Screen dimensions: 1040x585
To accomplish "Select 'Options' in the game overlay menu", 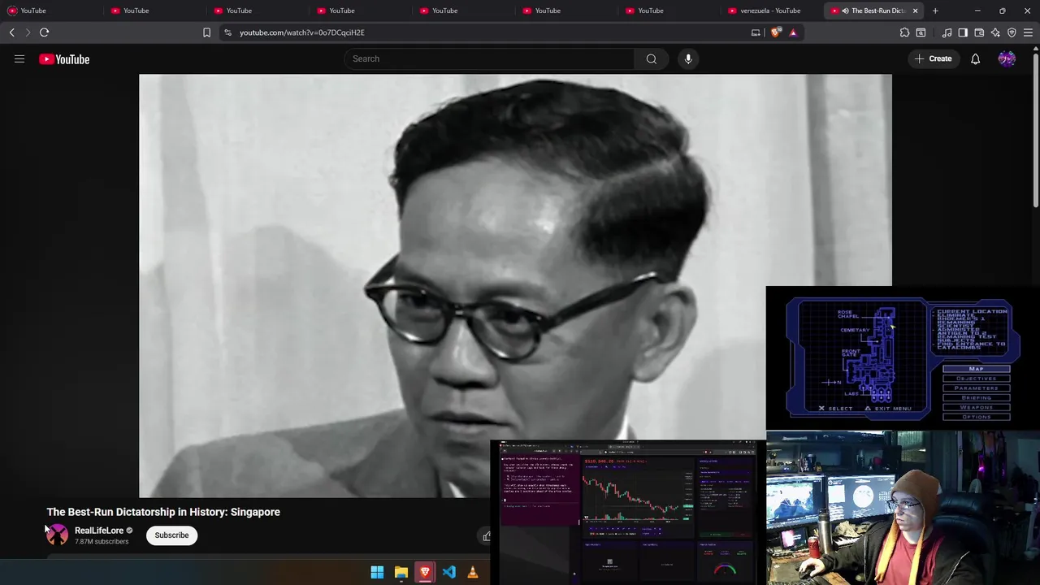I will [976, 417].
